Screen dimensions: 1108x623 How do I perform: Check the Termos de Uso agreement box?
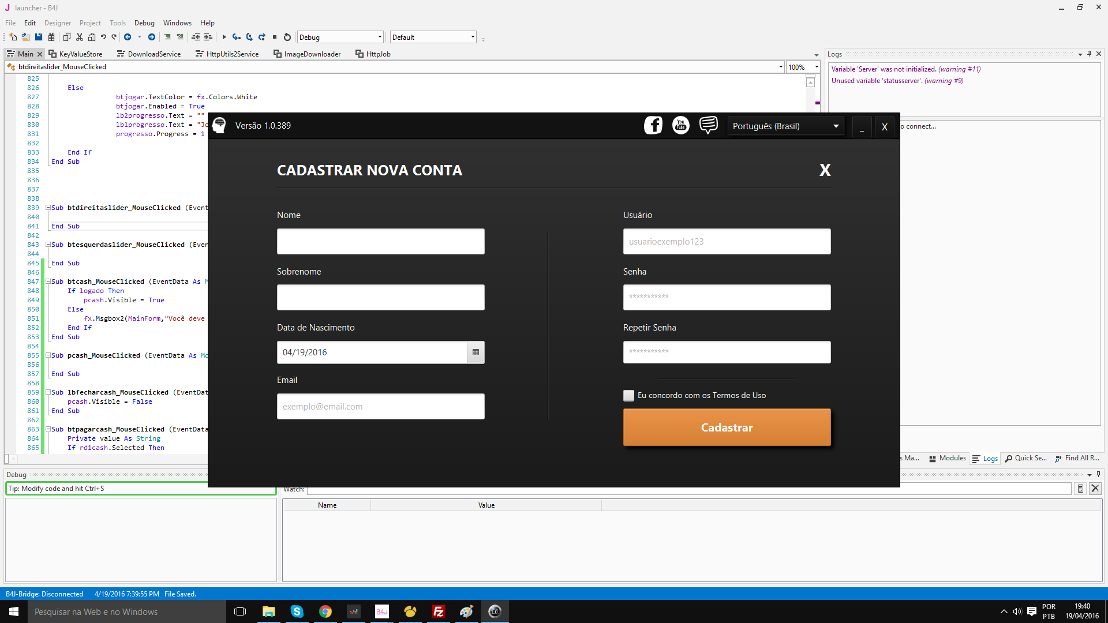pos(628,396)
